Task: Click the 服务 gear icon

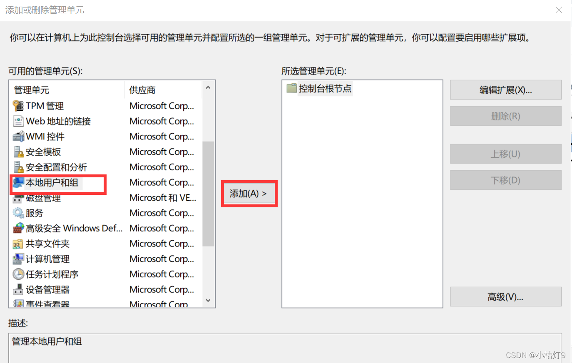Action: (18, 213)
